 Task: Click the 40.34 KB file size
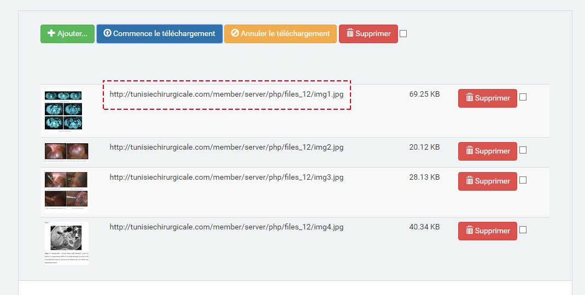click(x=425, y=227)
